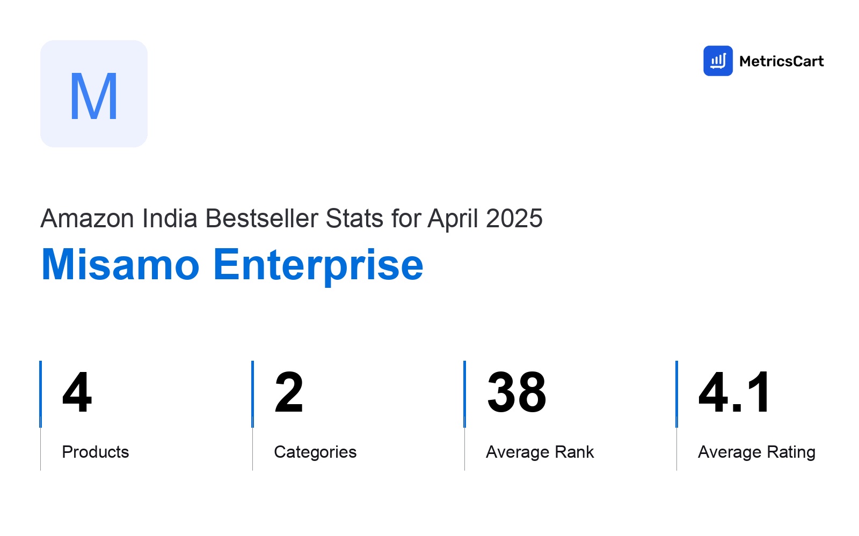Select the Average Rating label
Viewport: 859px width, 536px height.
point(756,452)
